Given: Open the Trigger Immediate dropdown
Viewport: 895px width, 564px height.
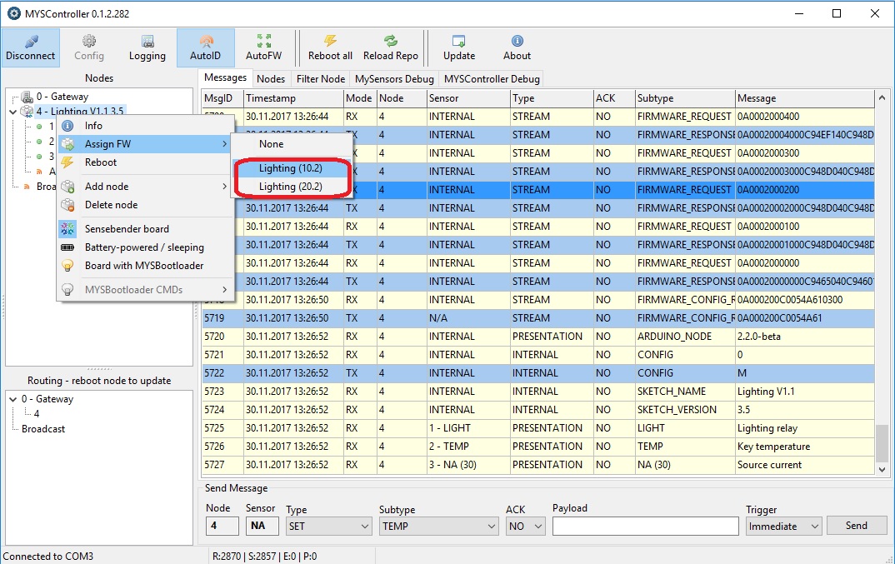Looking at the screenshot, I should [x=783, y=527].
